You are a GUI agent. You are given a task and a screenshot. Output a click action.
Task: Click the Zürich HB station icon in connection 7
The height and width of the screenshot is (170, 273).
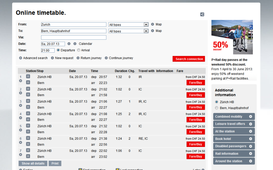[28, 150]
